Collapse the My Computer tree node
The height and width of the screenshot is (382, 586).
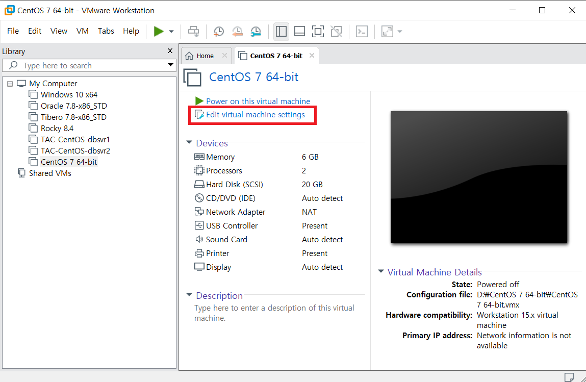10,84
